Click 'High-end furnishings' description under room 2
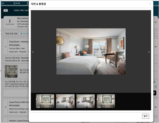Viewport: 159px width, 123px height. pyautogui.click(x=19, y=109)
